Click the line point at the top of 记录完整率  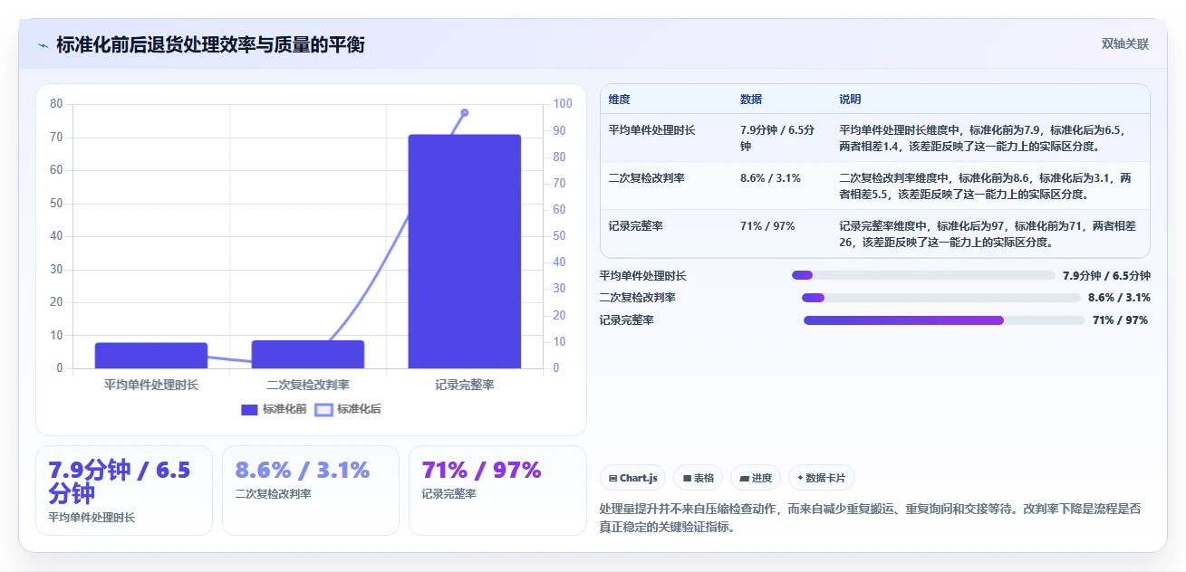pos(464,112)
